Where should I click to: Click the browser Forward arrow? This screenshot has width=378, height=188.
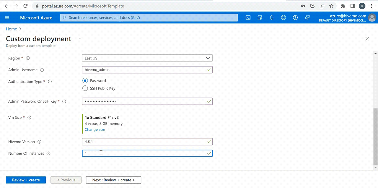16,6
